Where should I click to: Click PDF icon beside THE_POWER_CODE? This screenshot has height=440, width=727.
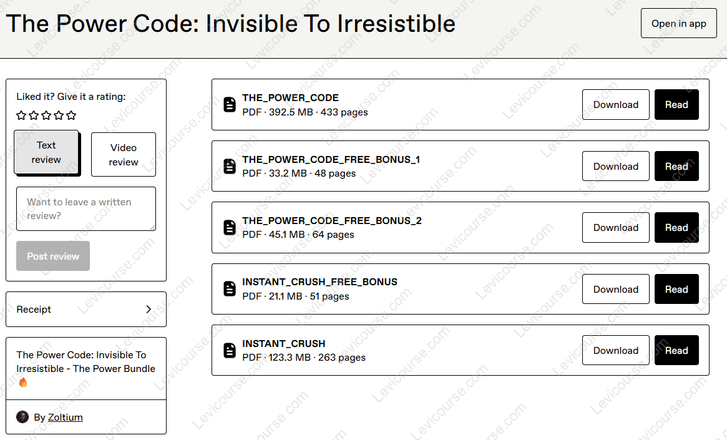pos(229,104)
